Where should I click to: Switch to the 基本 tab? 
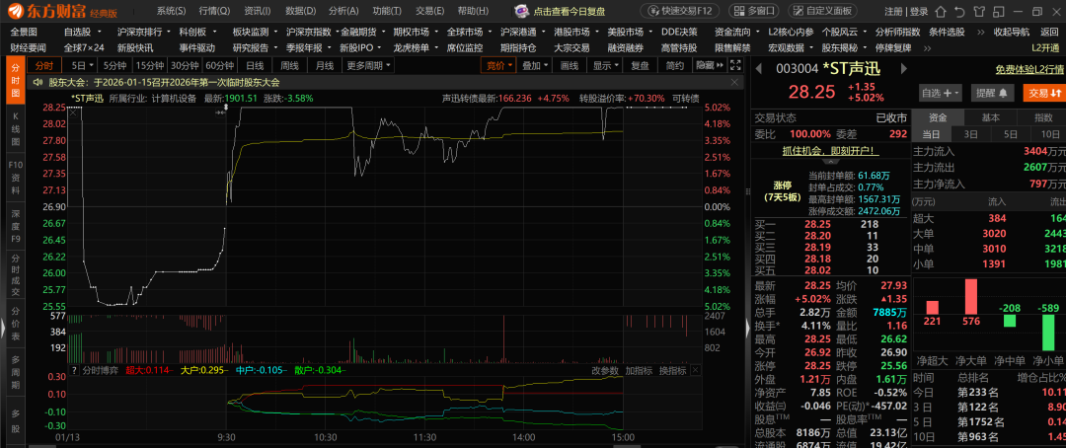point(991,116)
